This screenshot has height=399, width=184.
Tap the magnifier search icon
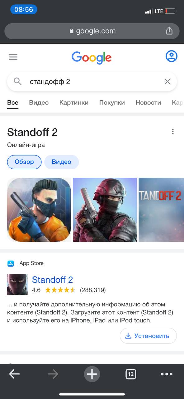pyautogui.click(x=18, y=82)
